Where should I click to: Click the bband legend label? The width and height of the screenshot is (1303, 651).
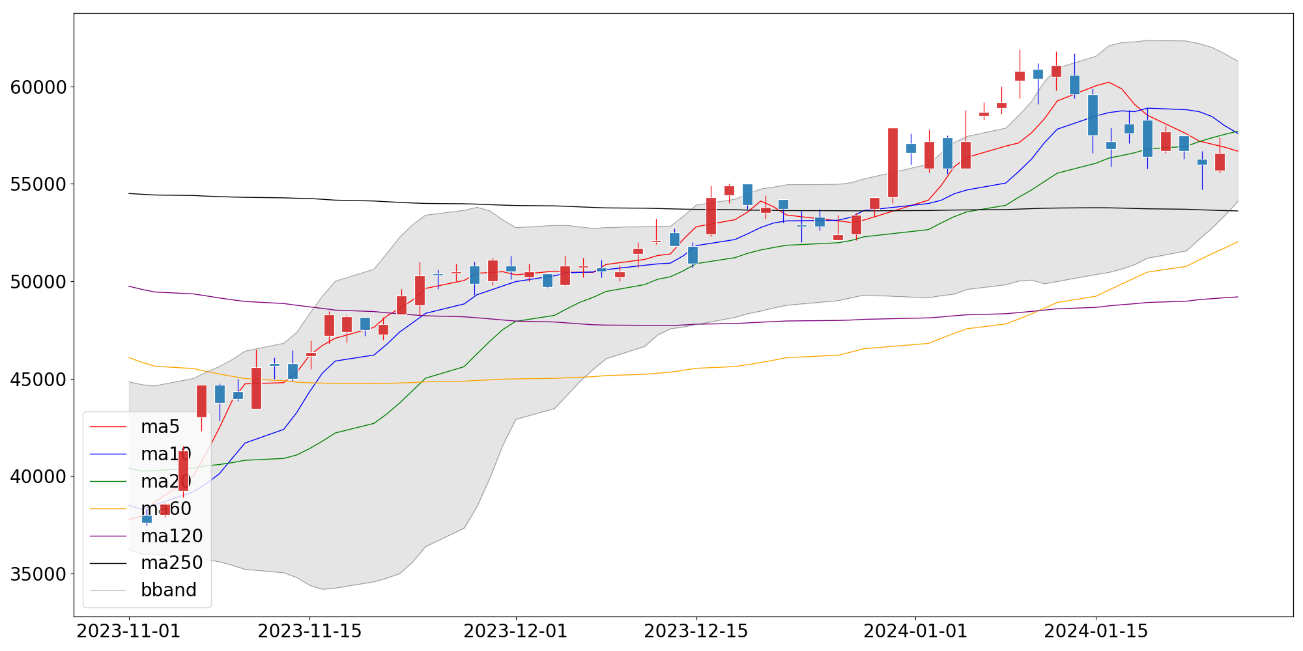(x=169, y=590)
